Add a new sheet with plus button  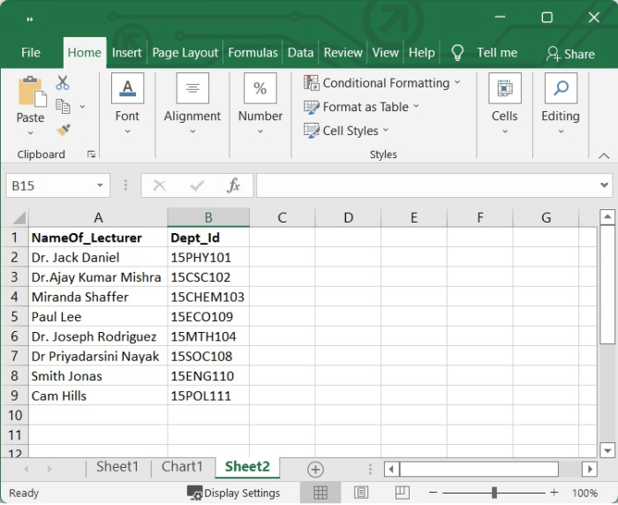(315, 469)
